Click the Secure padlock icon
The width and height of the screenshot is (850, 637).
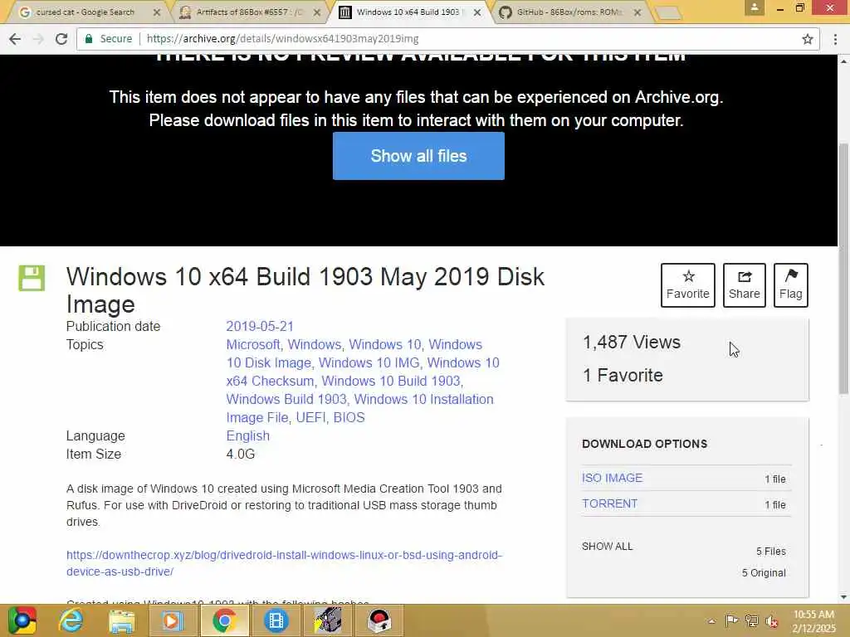coord(89,38)
